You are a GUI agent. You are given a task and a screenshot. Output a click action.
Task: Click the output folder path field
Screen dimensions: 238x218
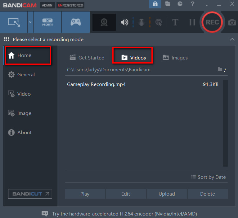coord(109,70)
